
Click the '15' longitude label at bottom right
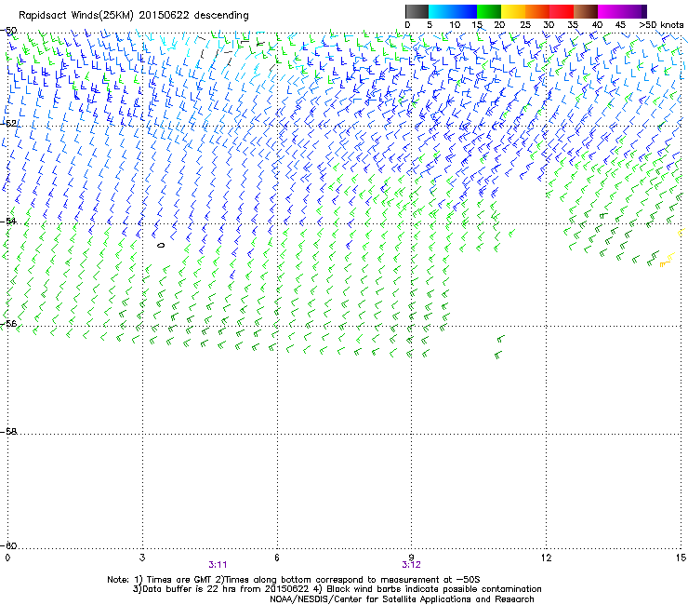[x=681, y=558]
